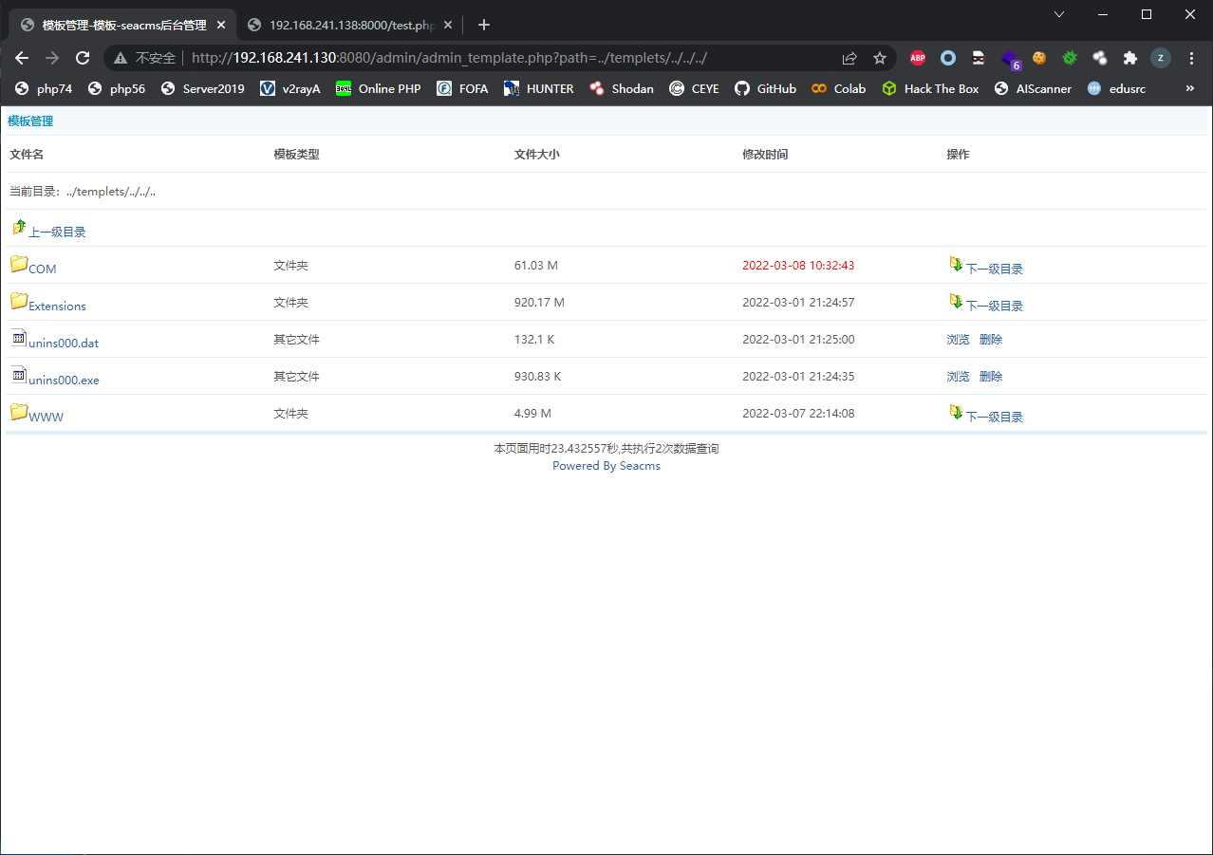Click the 模板管理 heading link
This screenshot has width=1213, height=855.
tap(30, 121)
